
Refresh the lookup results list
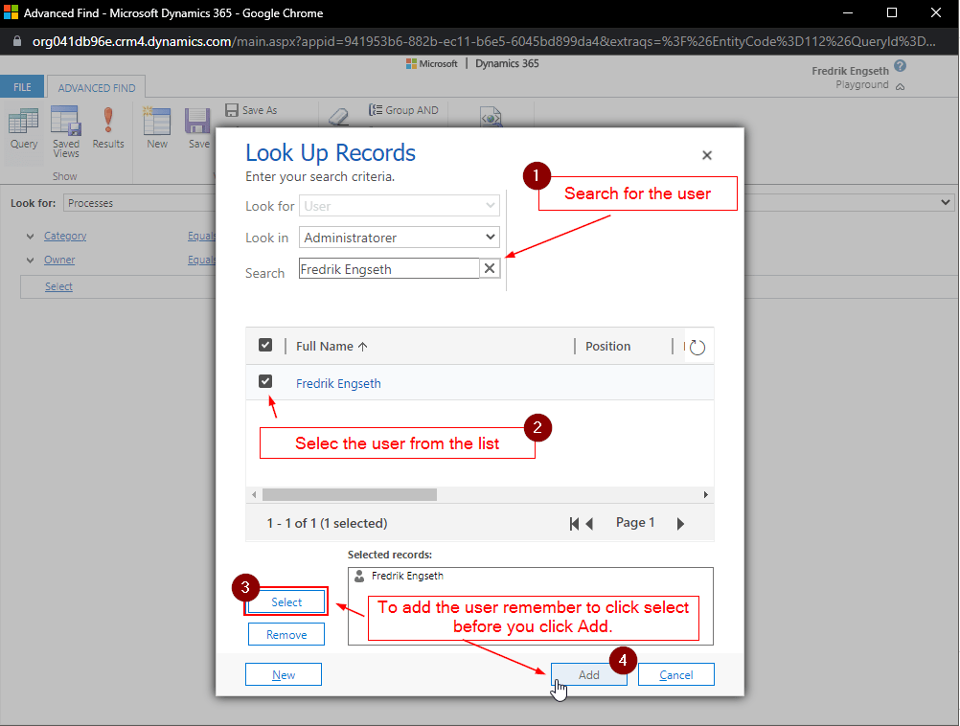point(698,346)
